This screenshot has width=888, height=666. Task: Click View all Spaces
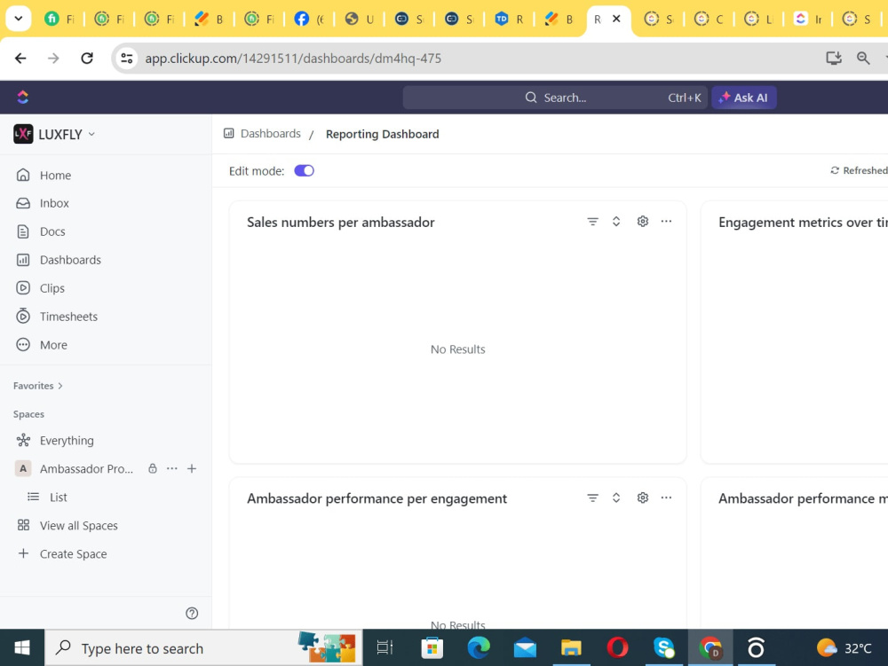point(79,526)
